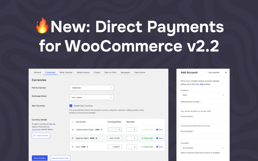Close the Add Account panel
Screen dimensions: 258x161
coord(226,72)
